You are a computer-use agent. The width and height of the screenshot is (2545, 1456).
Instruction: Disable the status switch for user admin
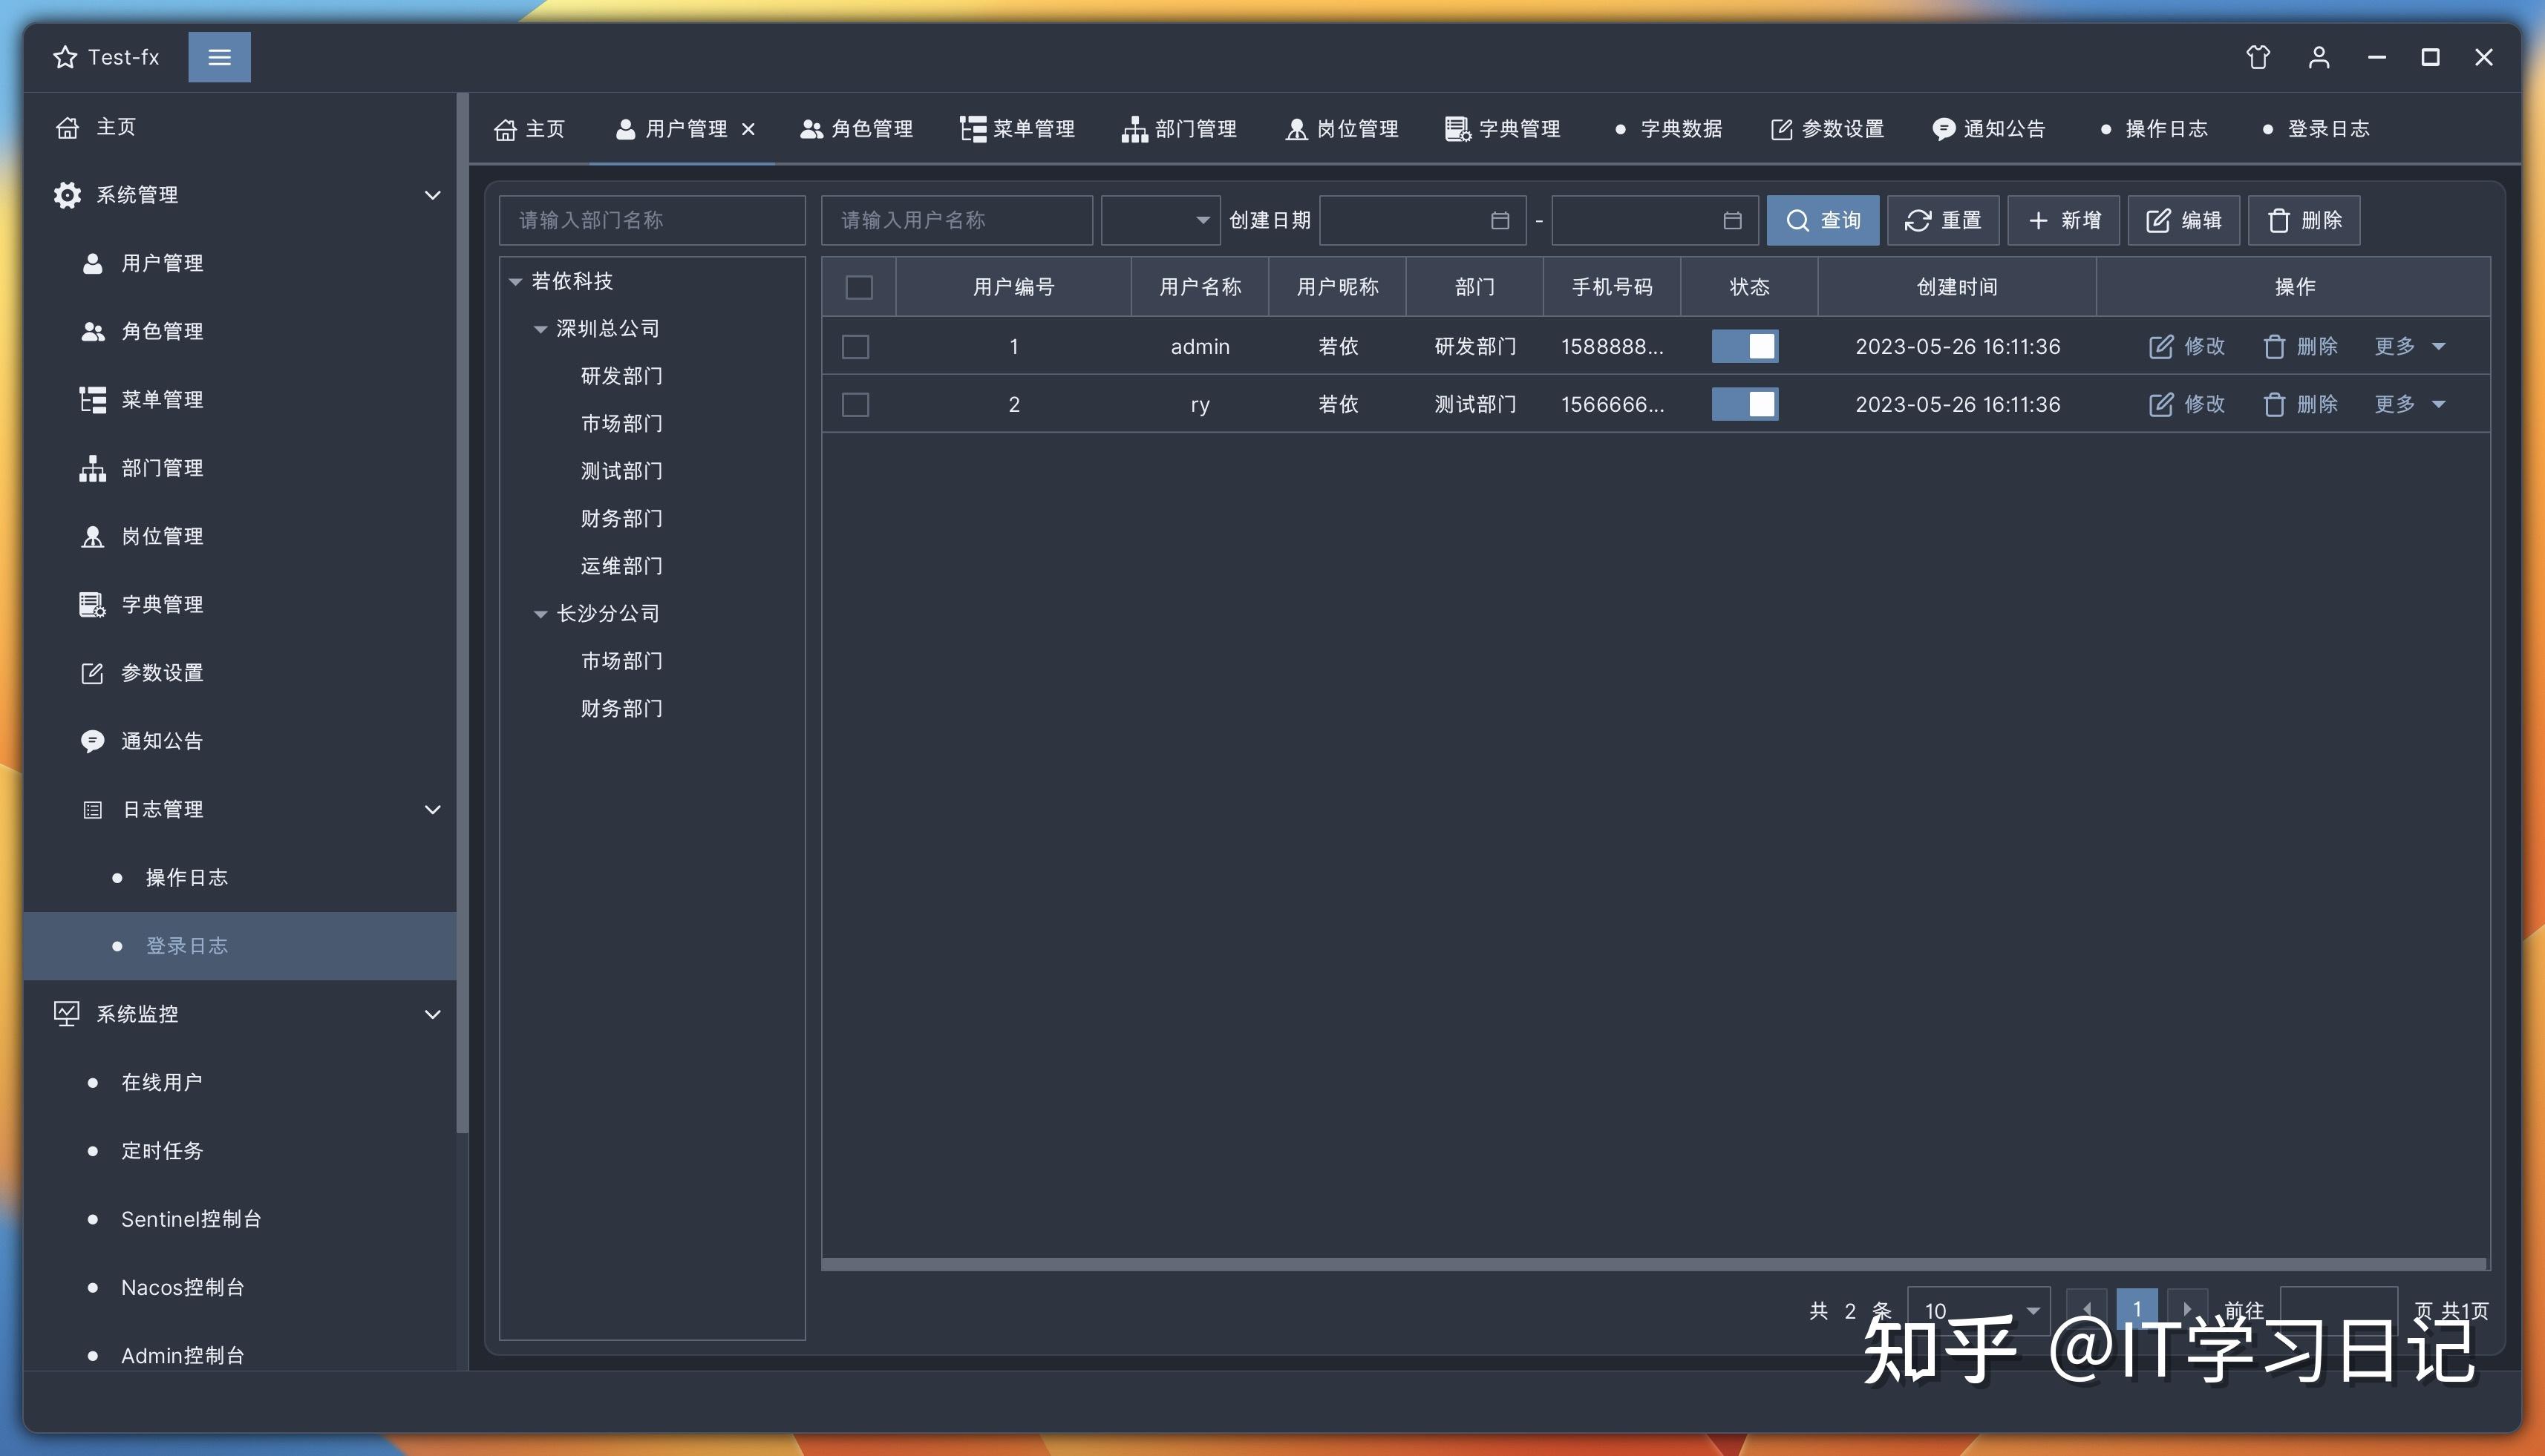[x=1744, y=346]
